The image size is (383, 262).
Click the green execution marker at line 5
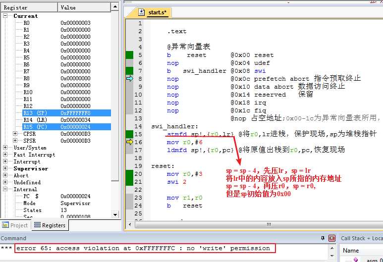pos(129,54)
